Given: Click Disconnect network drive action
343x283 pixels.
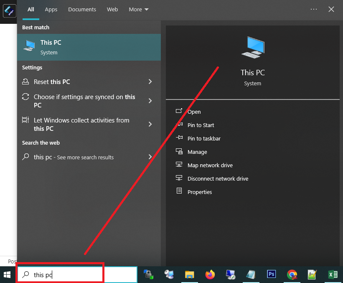Looking at the screenshot, I should [218, 178].
